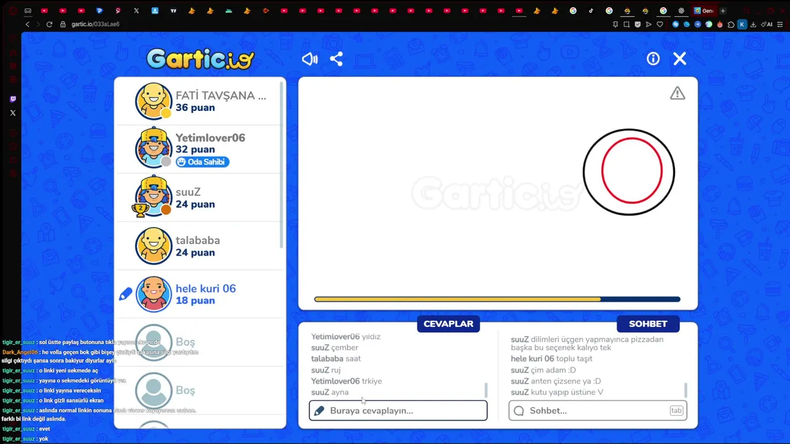Click answer text 'Yetimlover06 trkiye'
Viewport: 790px width, 444px height.
tap(346, 381)
